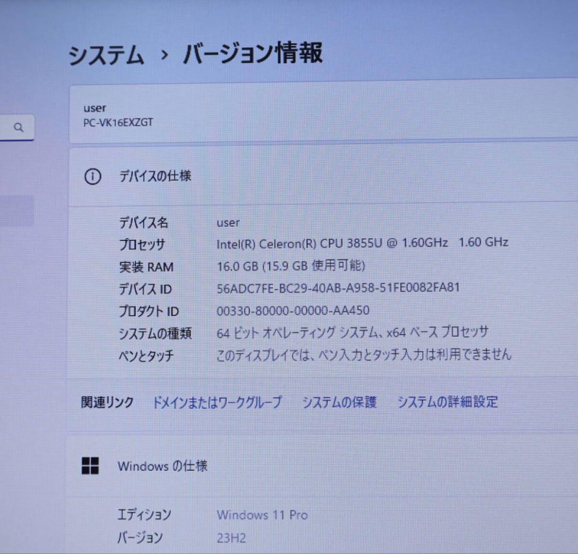Click the settings search field

17,127
